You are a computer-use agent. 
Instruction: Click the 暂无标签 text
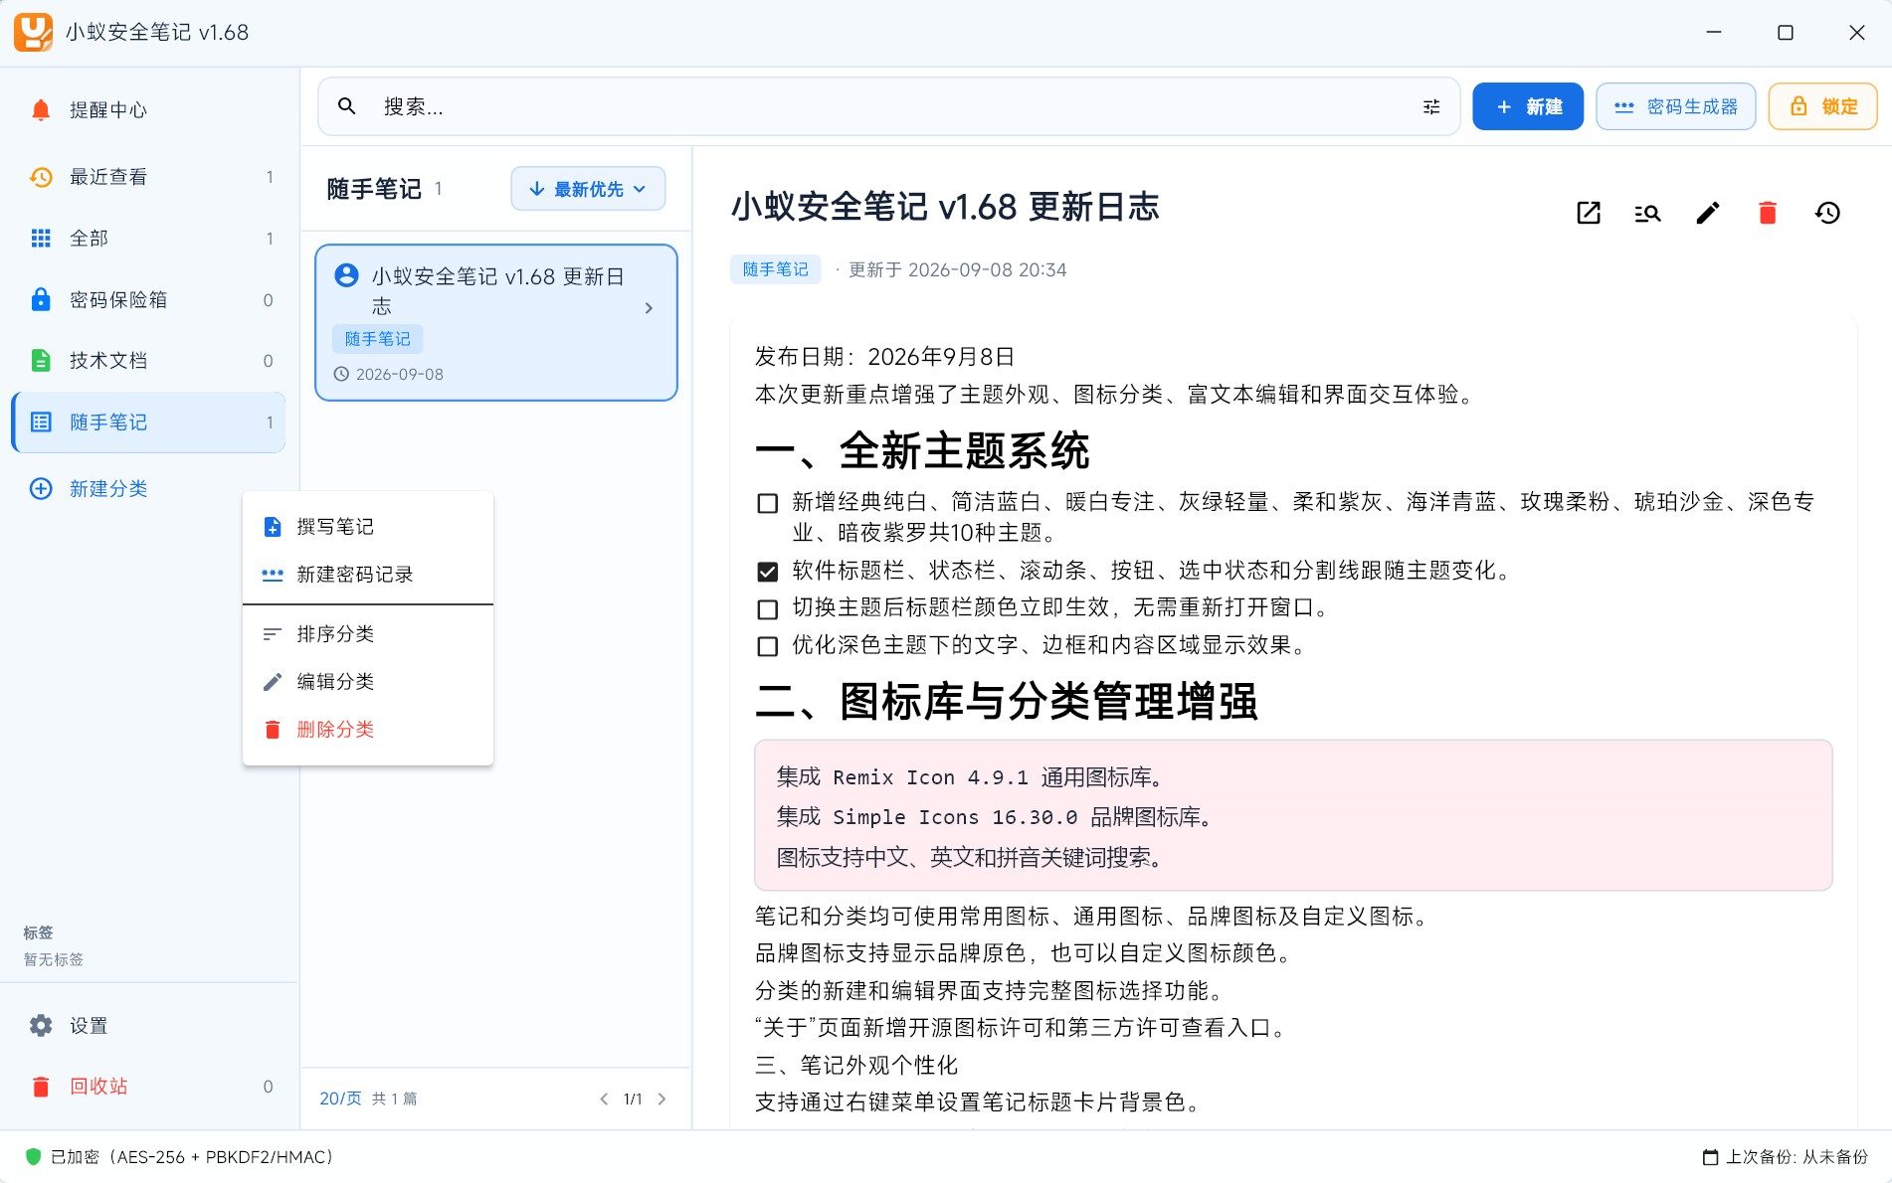[54, 959]
